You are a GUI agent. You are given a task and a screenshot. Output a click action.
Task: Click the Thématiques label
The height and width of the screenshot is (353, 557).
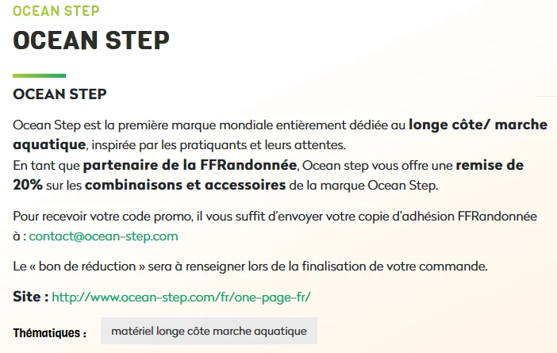tap(50, 333)
